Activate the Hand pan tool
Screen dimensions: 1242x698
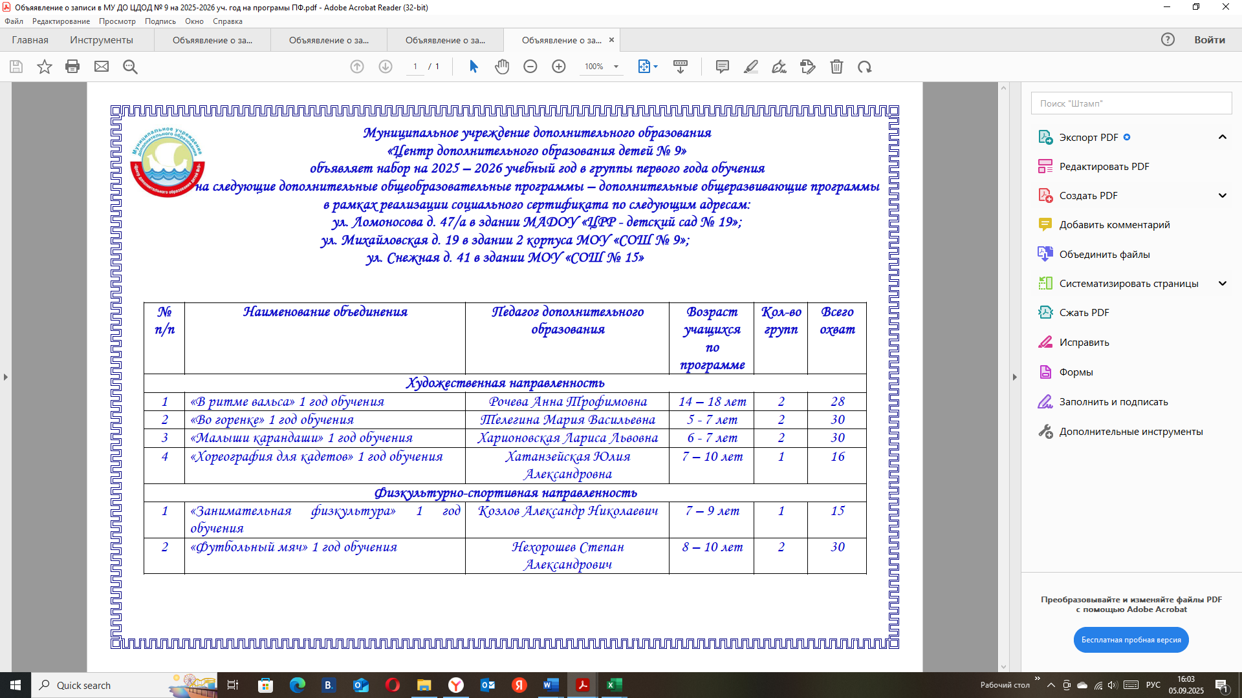(x=502, y=67)
